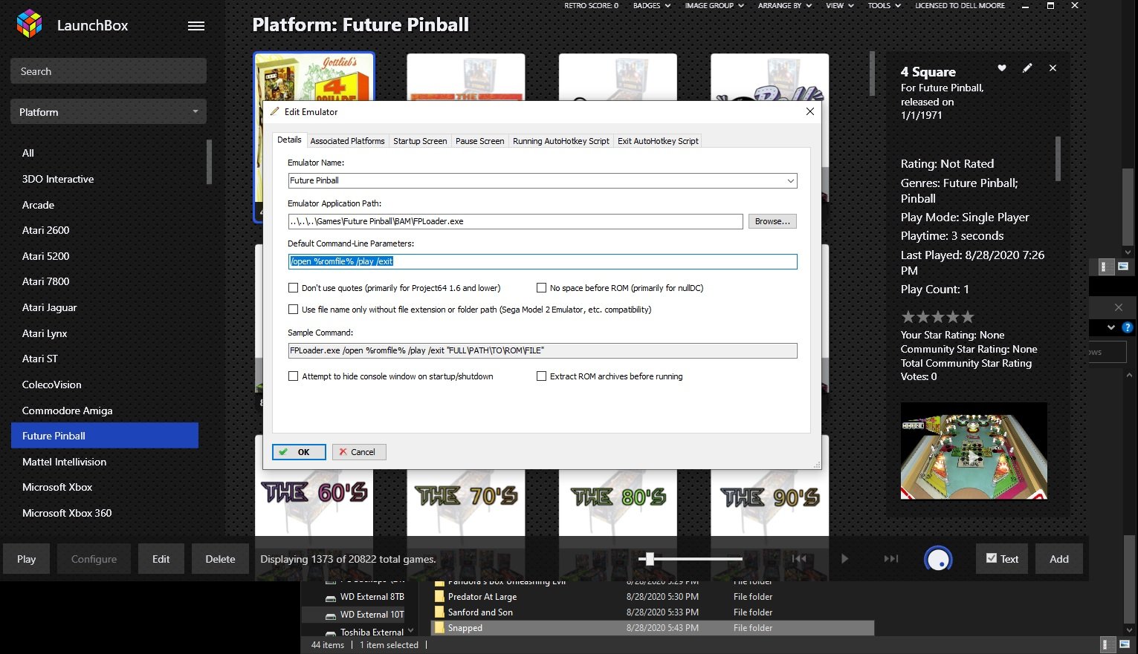Open Running AutoHotkey Script tab
This screenshot has height=654, width=1138.
(560, 141)
